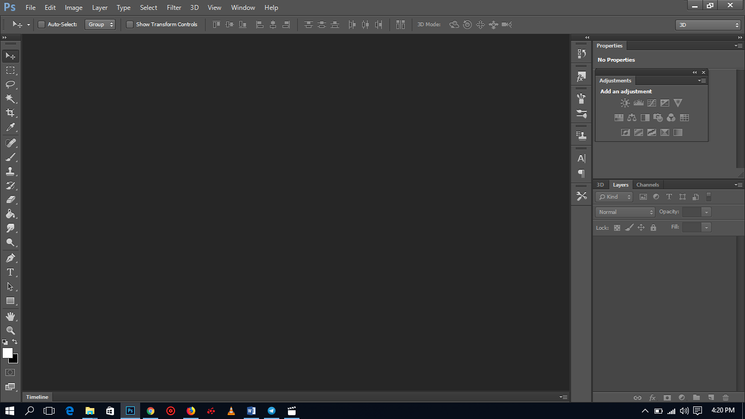Open the Paragraph panel icon
The height and width of the screenshot is (419, 745).
[x=581, y=173]
